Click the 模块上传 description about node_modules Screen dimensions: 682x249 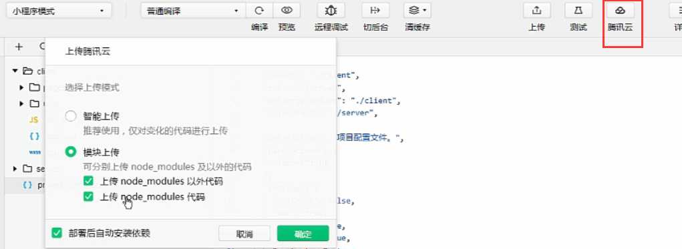click(x=167, y=167)
